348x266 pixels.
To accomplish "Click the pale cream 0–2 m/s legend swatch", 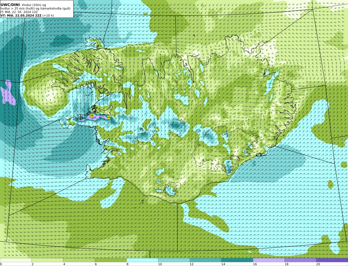I will pyautogui.click(x=16, y=260).
